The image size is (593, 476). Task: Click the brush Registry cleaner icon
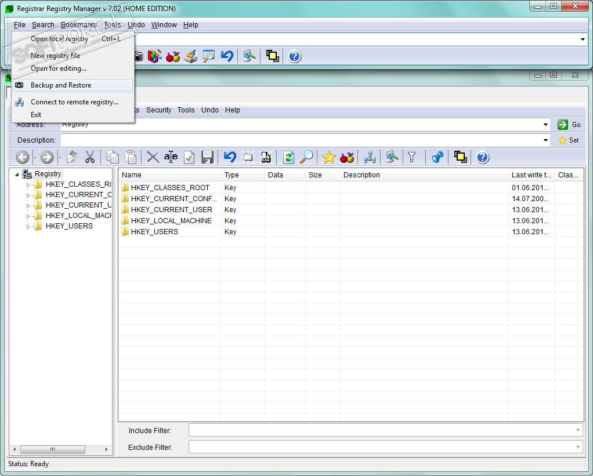(191, 57)
